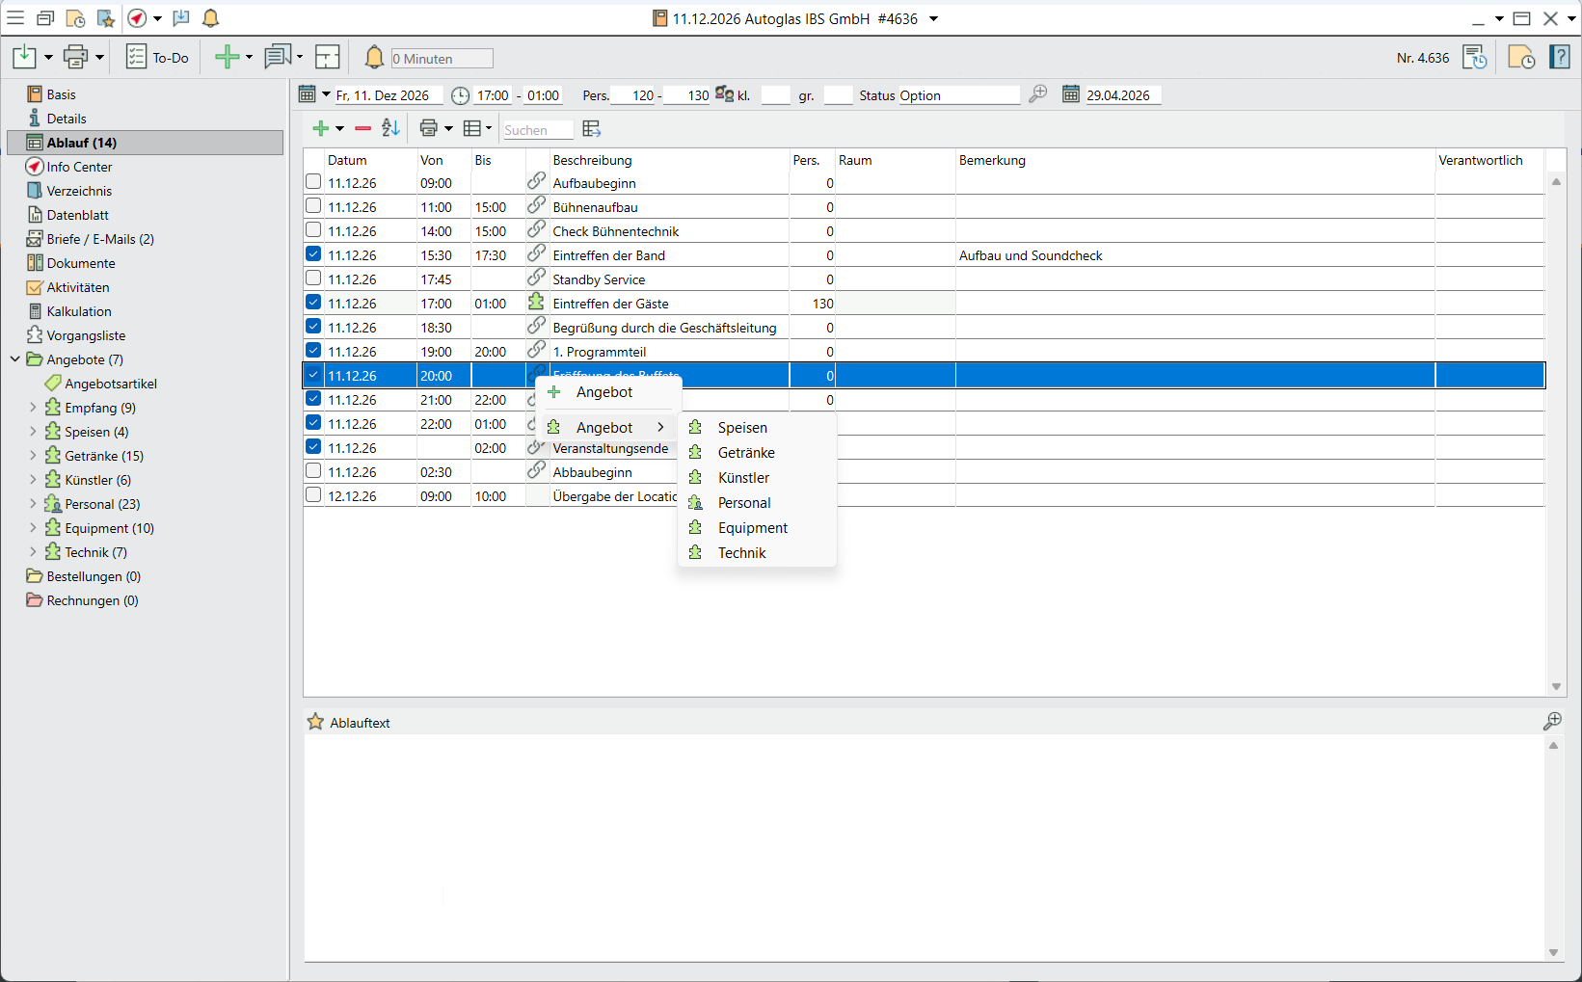Open Kalkulation in the sidebar

pos(79,311)
